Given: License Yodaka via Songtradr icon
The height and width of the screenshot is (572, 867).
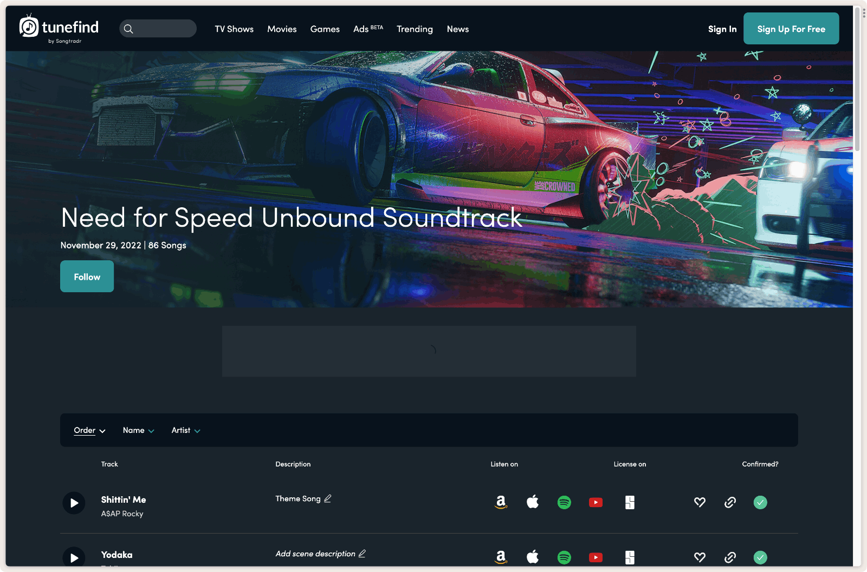Looking at the screenshot, I should pos(630,557).
